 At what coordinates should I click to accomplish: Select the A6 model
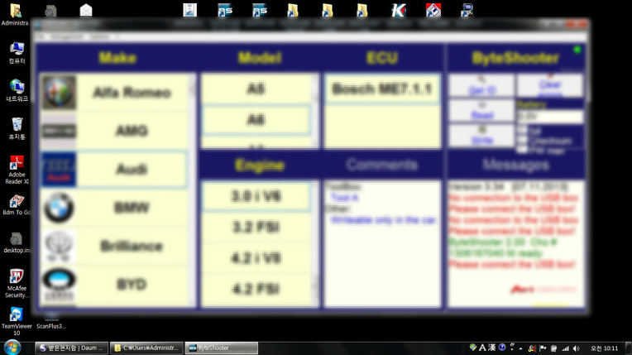(x=256, y=120)
